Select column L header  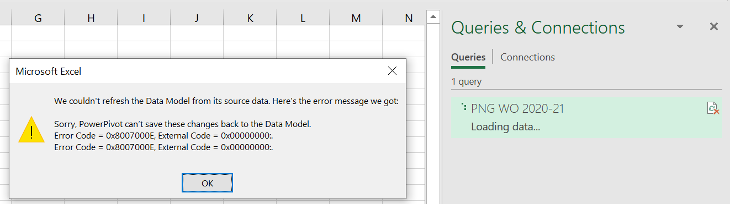303,18
